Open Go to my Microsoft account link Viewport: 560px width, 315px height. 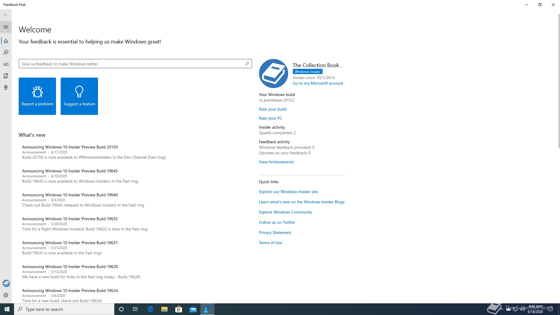318,83
